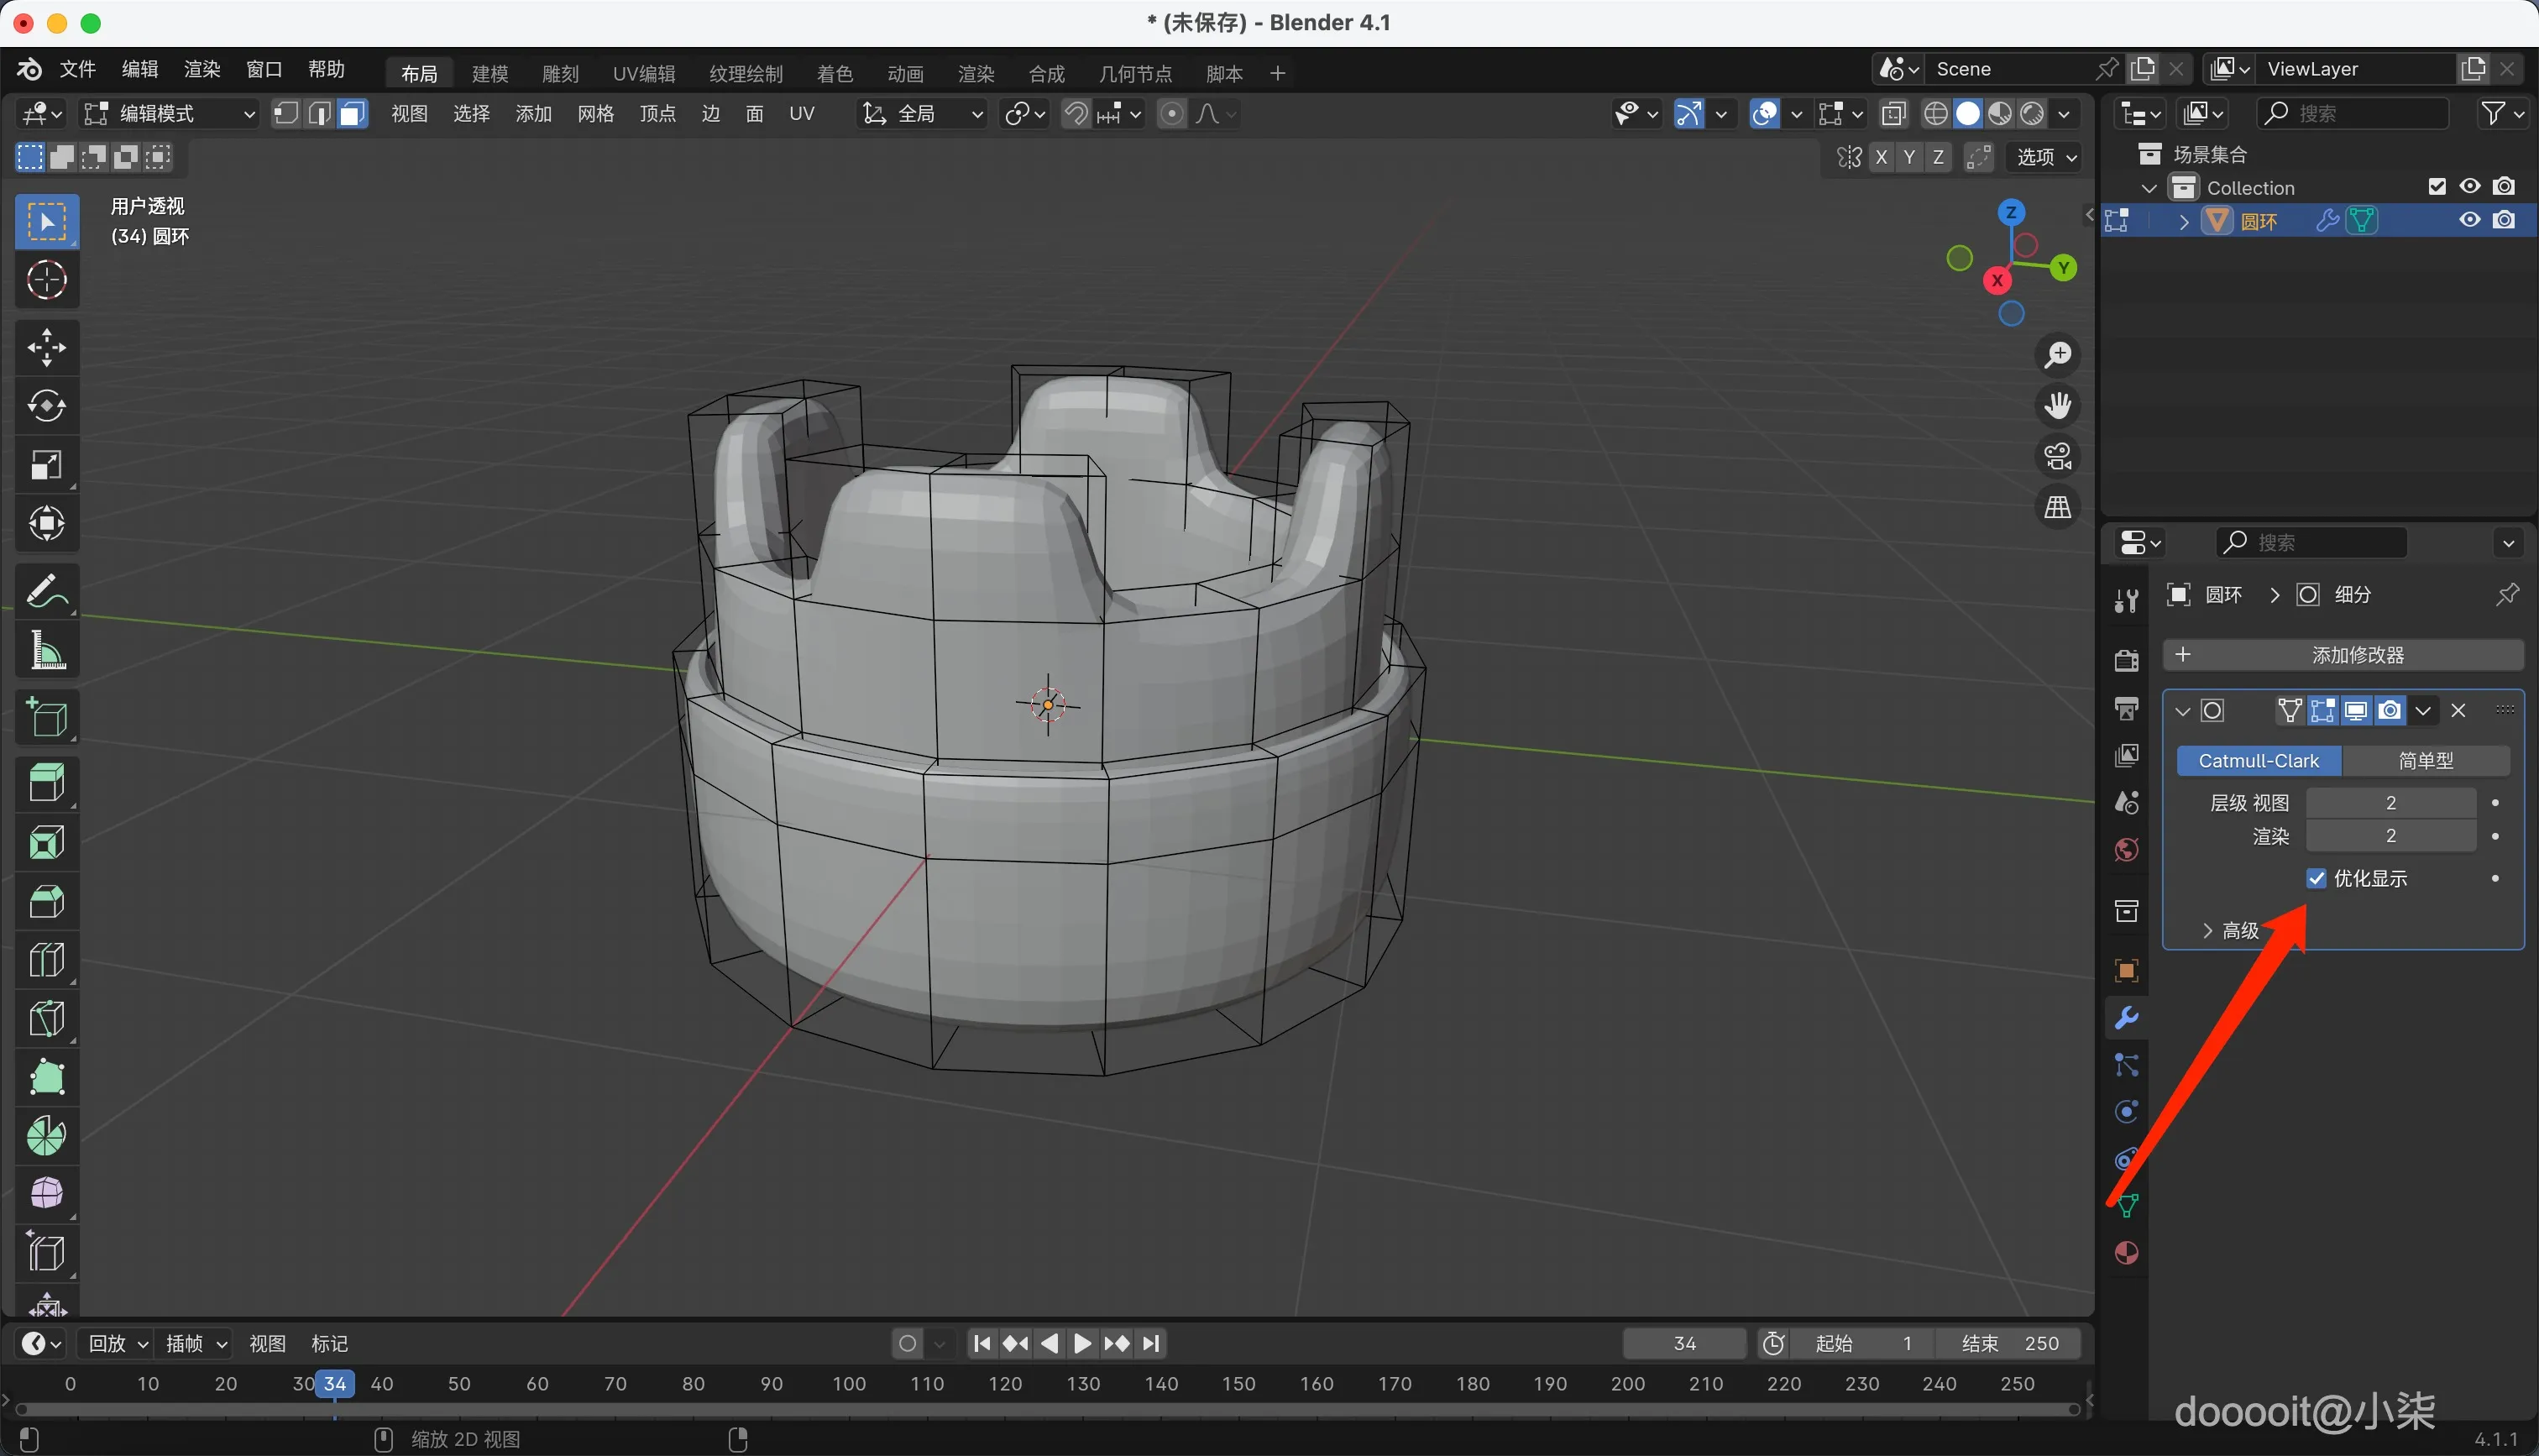Viewport: 2539px width, 1456px height.
Task: Select the Measure tool
Action: point(46,651)
